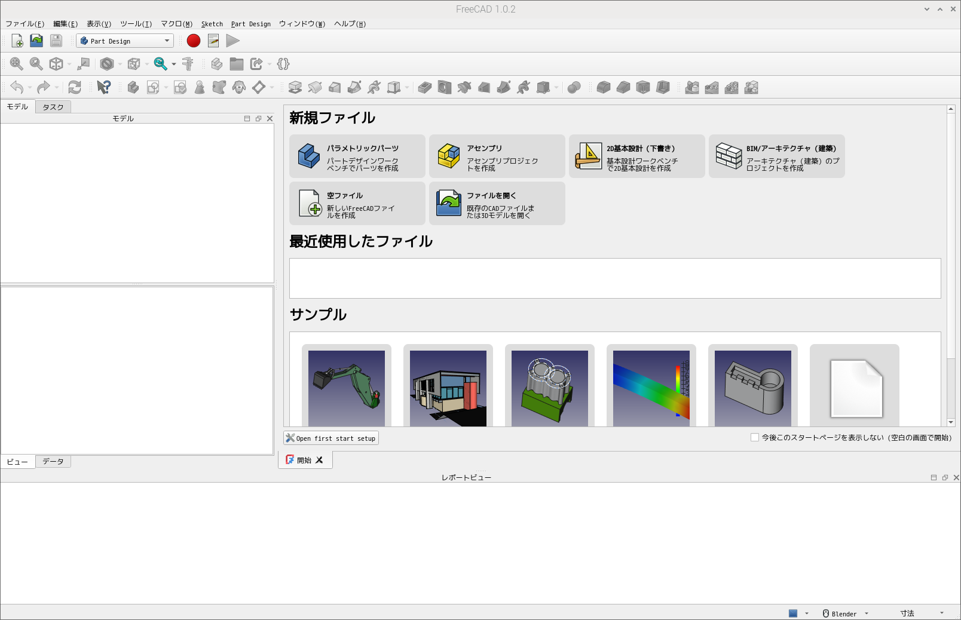Screen dimensions: 961x620
Task: Click the text document braces icon
Action: point(283,64)
